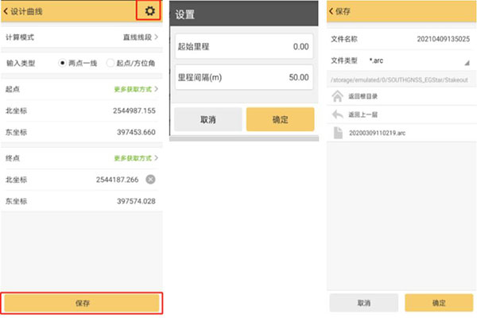
Task: Open 起点 更多获取方式 options
Action: pyautogui.click(x=136, y=90)
